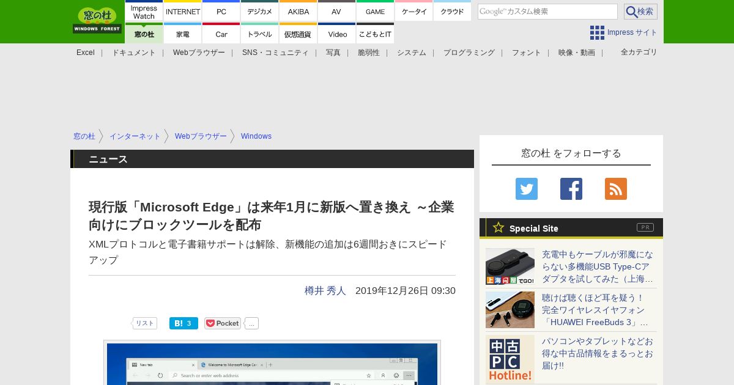Open トラベル tab
The width and height of the screenshot is (734, 385).
coord(260,34)
